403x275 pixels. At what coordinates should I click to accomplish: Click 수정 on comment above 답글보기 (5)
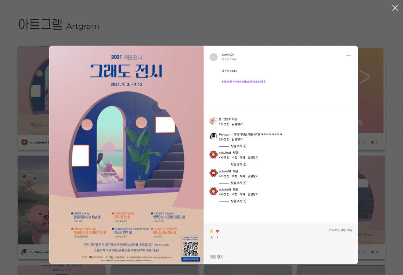tap(234, 194)
